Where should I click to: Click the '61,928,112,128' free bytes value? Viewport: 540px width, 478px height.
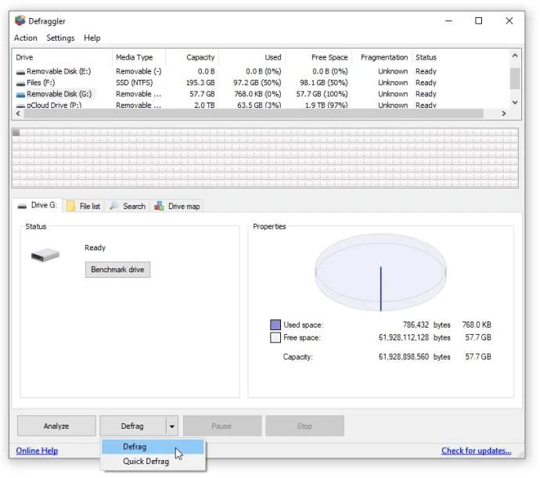pyautogui.click(x=404, y=337)
